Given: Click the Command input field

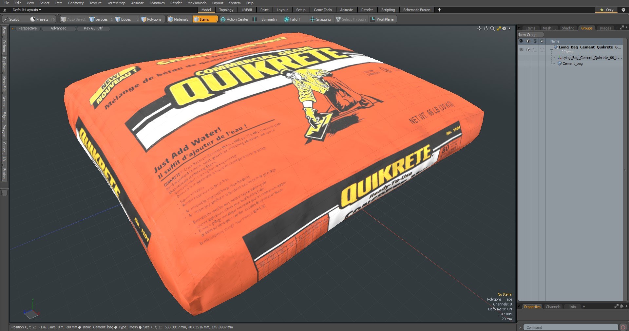Looking at the screenshot, I should point(570,327).
